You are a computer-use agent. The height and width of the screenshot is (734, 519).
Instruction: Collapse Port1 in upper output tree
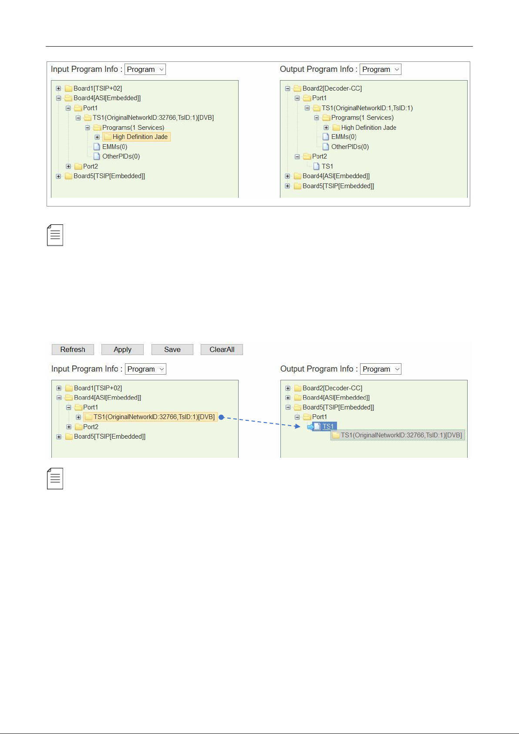click(x=297, y=98)
